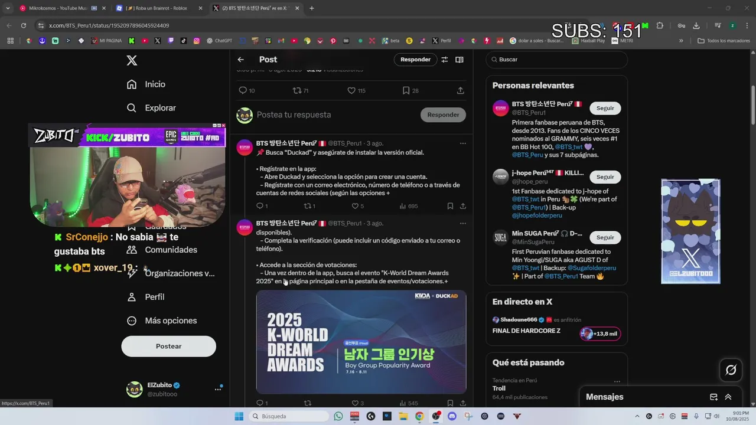Open ChatGPT bookmark
This screenshot has height=425, width=756.
219,41
